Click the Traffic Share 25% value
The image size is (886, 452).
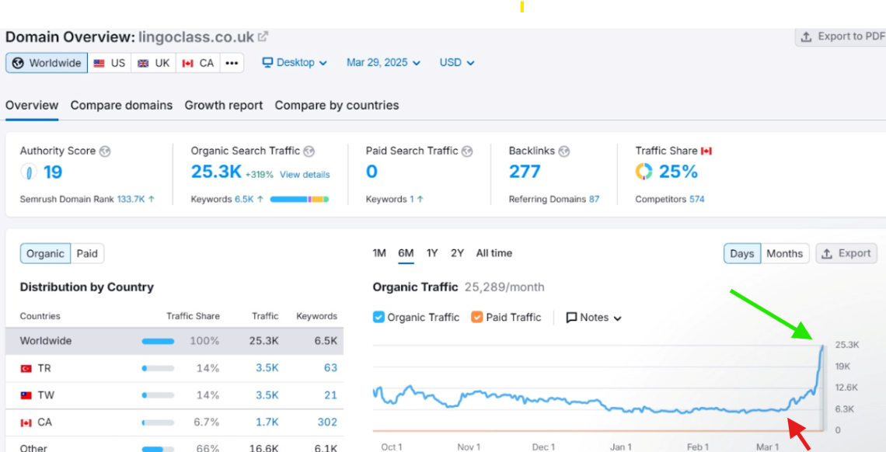coord(678,172)
